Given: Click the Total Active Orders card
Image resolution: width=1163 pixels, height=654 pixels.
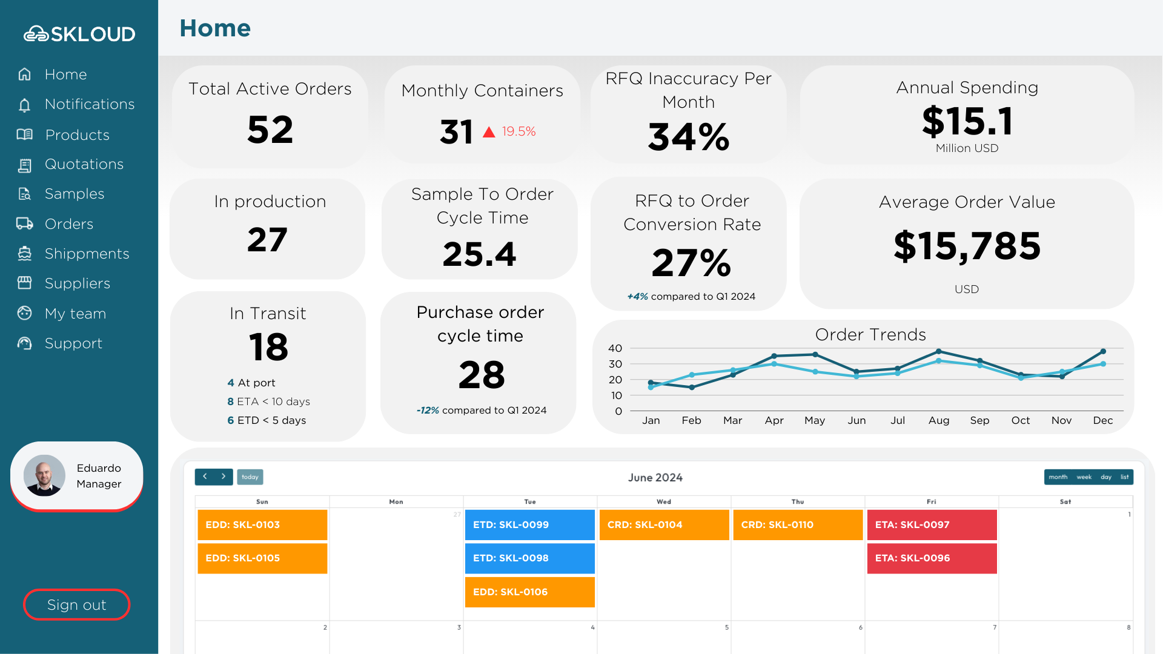Looking at the screenshot, I should click(x=270, y=116).
